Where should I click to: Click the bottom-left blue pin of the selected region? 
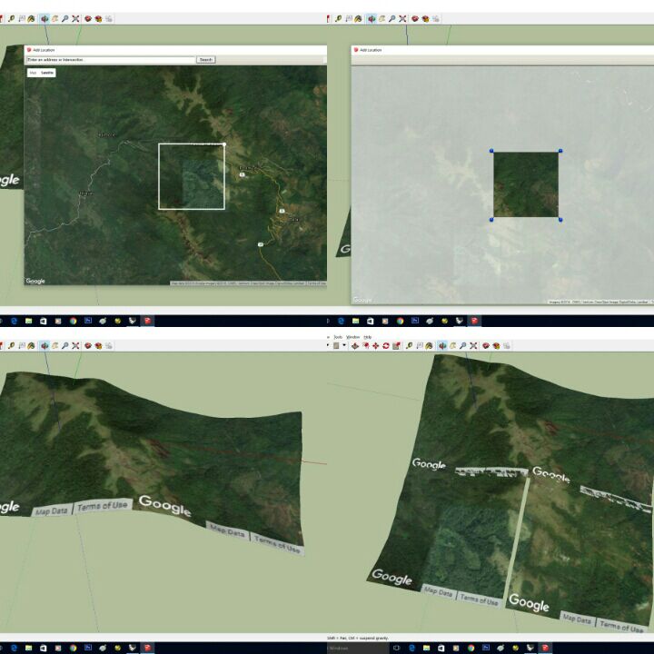(x=491, y=220)
